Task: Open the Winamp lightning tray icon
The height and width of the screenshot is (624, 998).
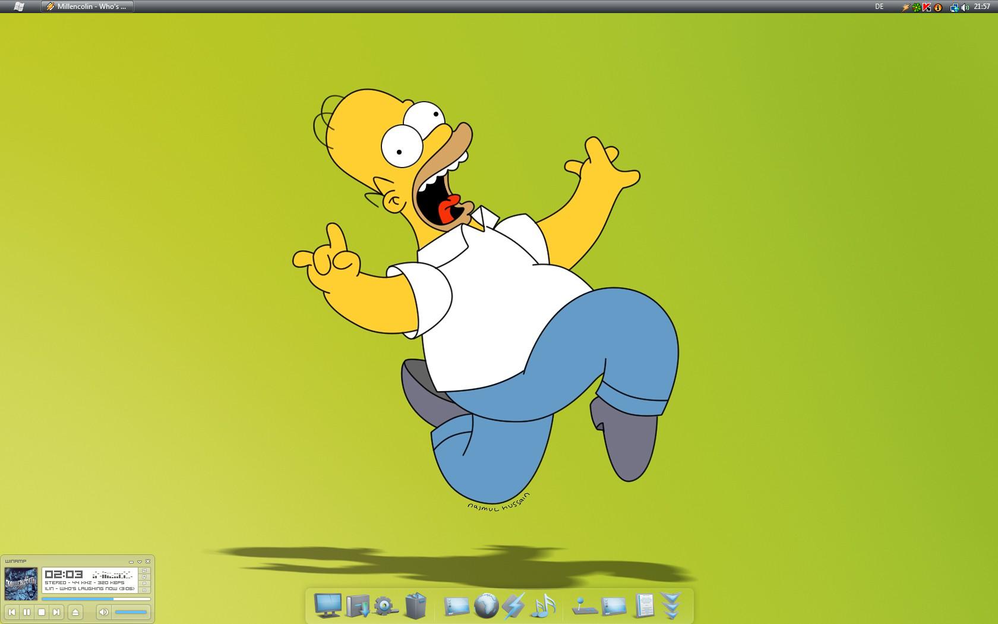Action: click(906, 7)
